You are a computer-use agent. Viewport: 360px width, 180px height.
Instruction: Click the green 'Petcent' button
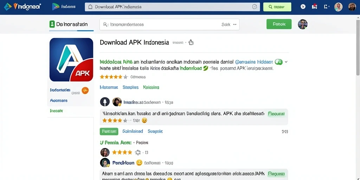[x=109, y=131]
